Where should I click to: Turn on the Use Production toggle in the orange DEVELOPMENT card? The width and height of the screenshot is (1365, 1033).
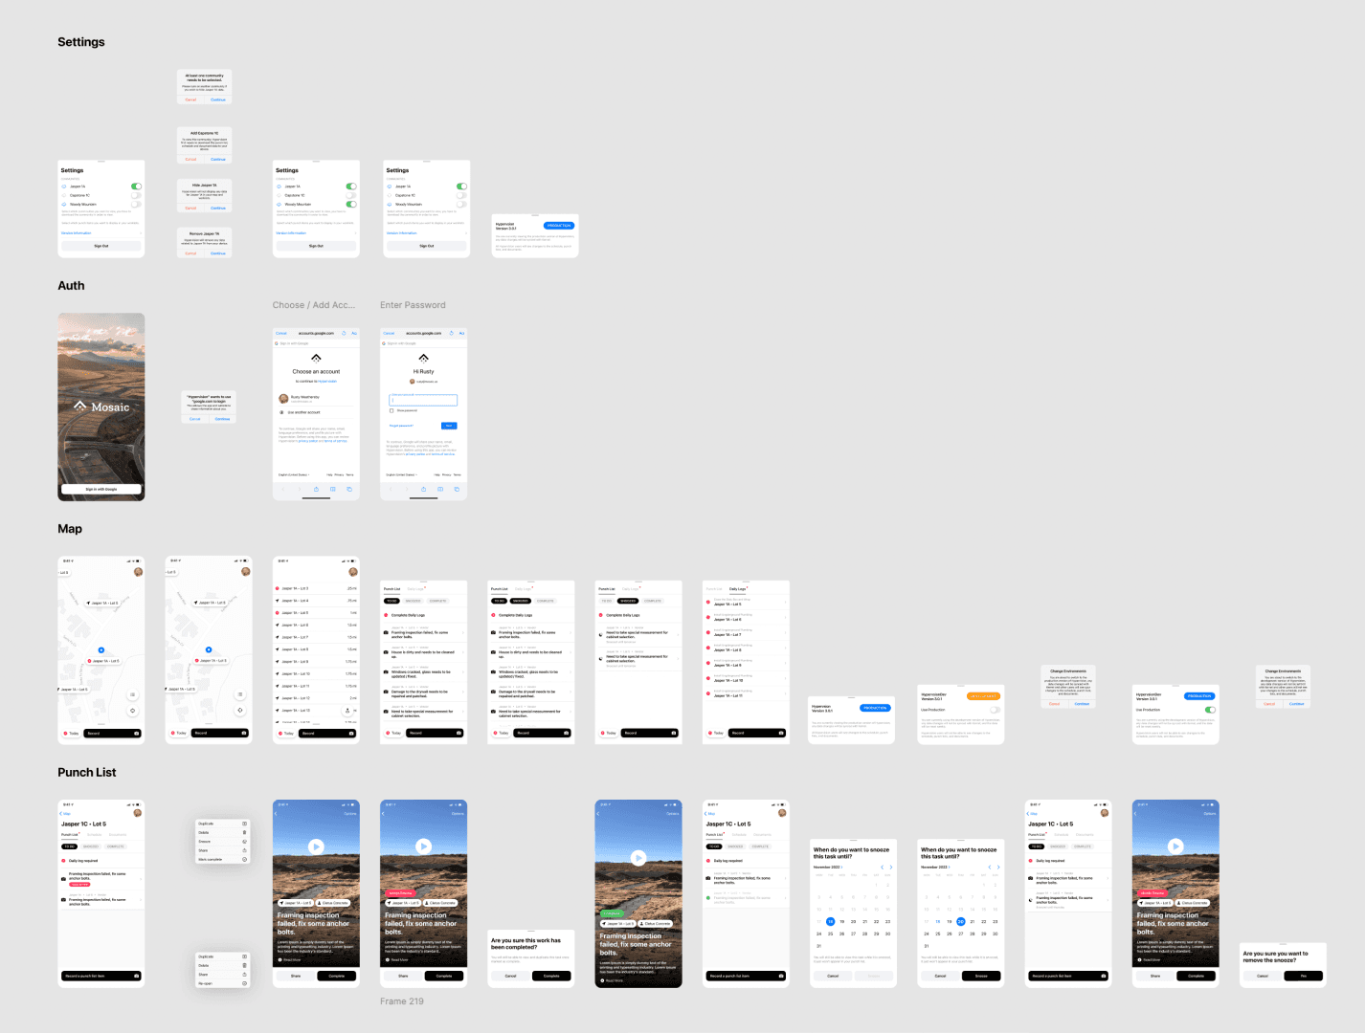(996, 710)
